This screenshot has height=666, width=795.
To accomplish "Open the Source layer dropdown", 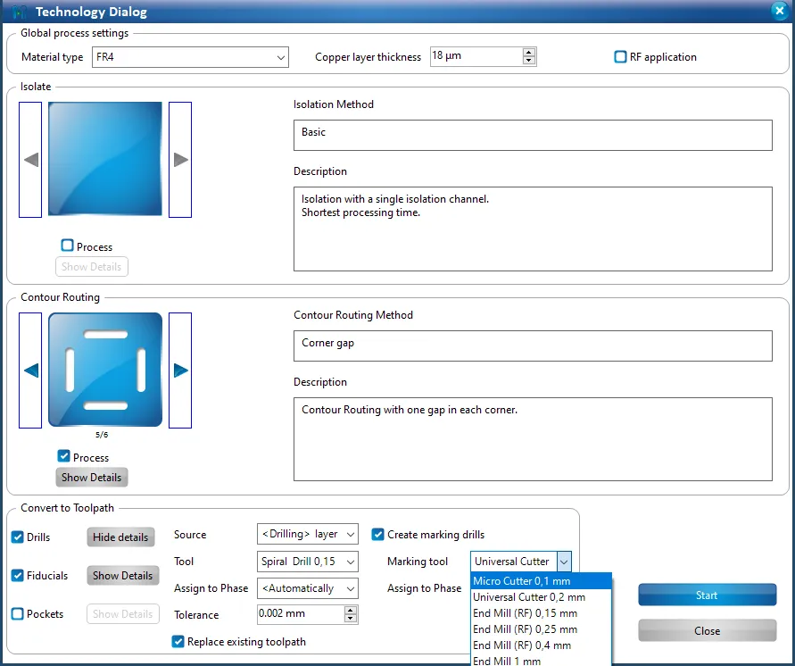I will click(x=307, y=534).
